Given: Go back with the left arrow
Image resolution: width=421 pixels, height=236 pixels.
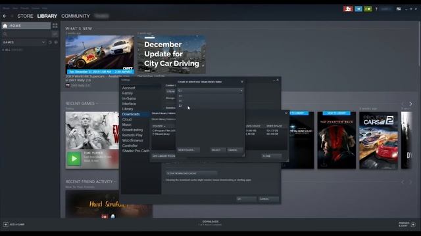Looking at the screenshot, I should point(5,16).
